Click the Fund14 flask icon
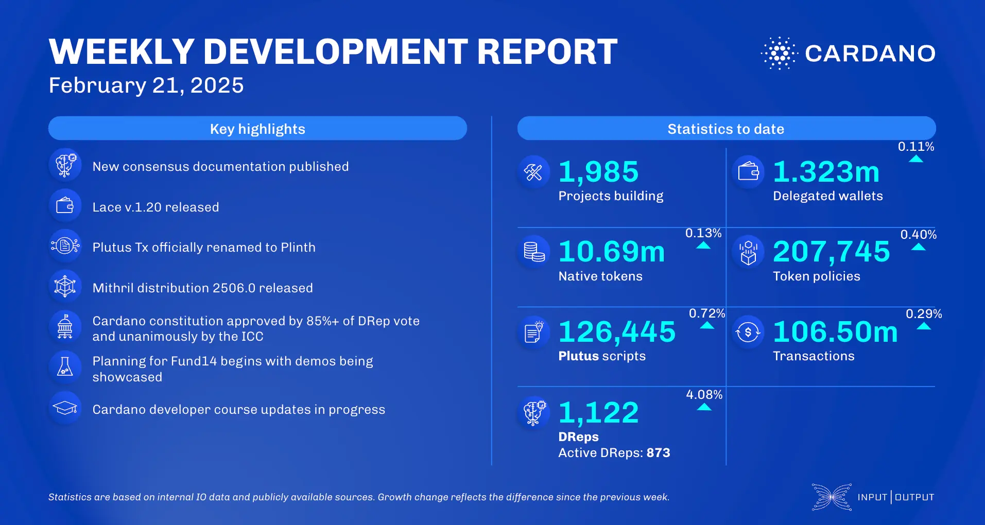 pos(65,367)
